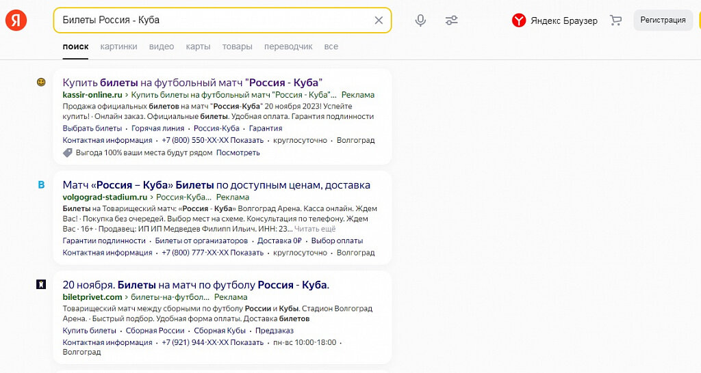Open the карты tab

(x=198, y=46)
